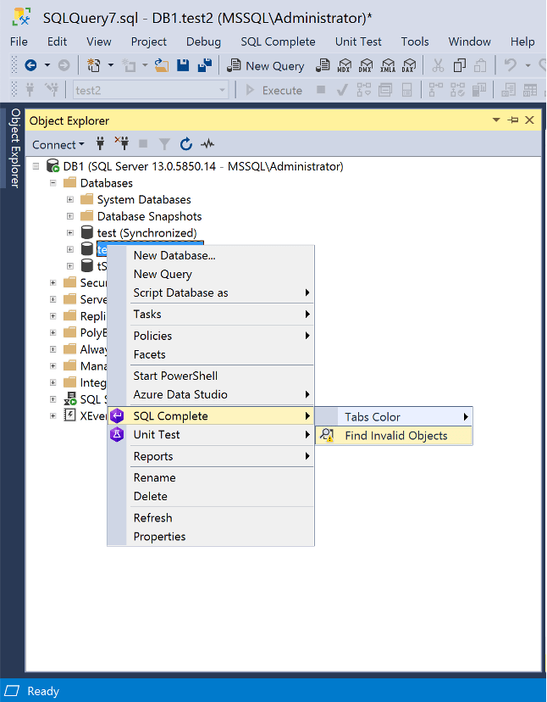Choose Facets from context menu
Screen dimensions: 547x702
[x=211, y=354]
